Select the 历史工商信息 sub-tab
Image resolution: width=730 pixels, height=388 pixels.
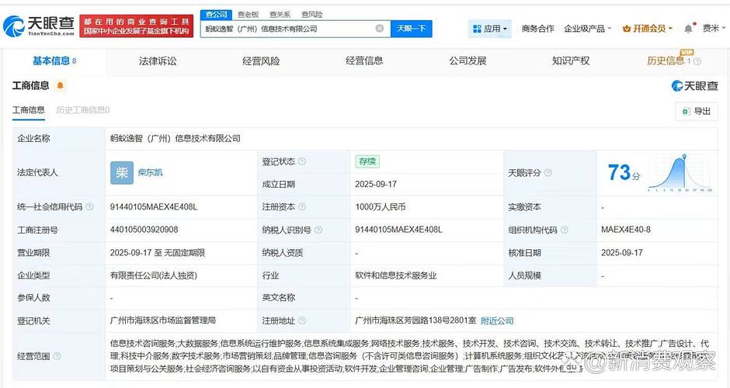click(x=83, y=109)
